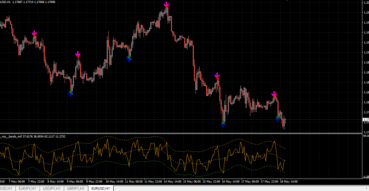Click the sell arrow above the 7 May 22:00 candles
369x191 pixels.
pos(34,33)
